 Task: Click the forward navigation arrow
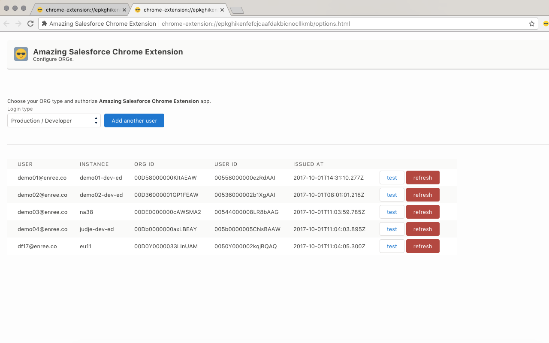tap(18, 24)
